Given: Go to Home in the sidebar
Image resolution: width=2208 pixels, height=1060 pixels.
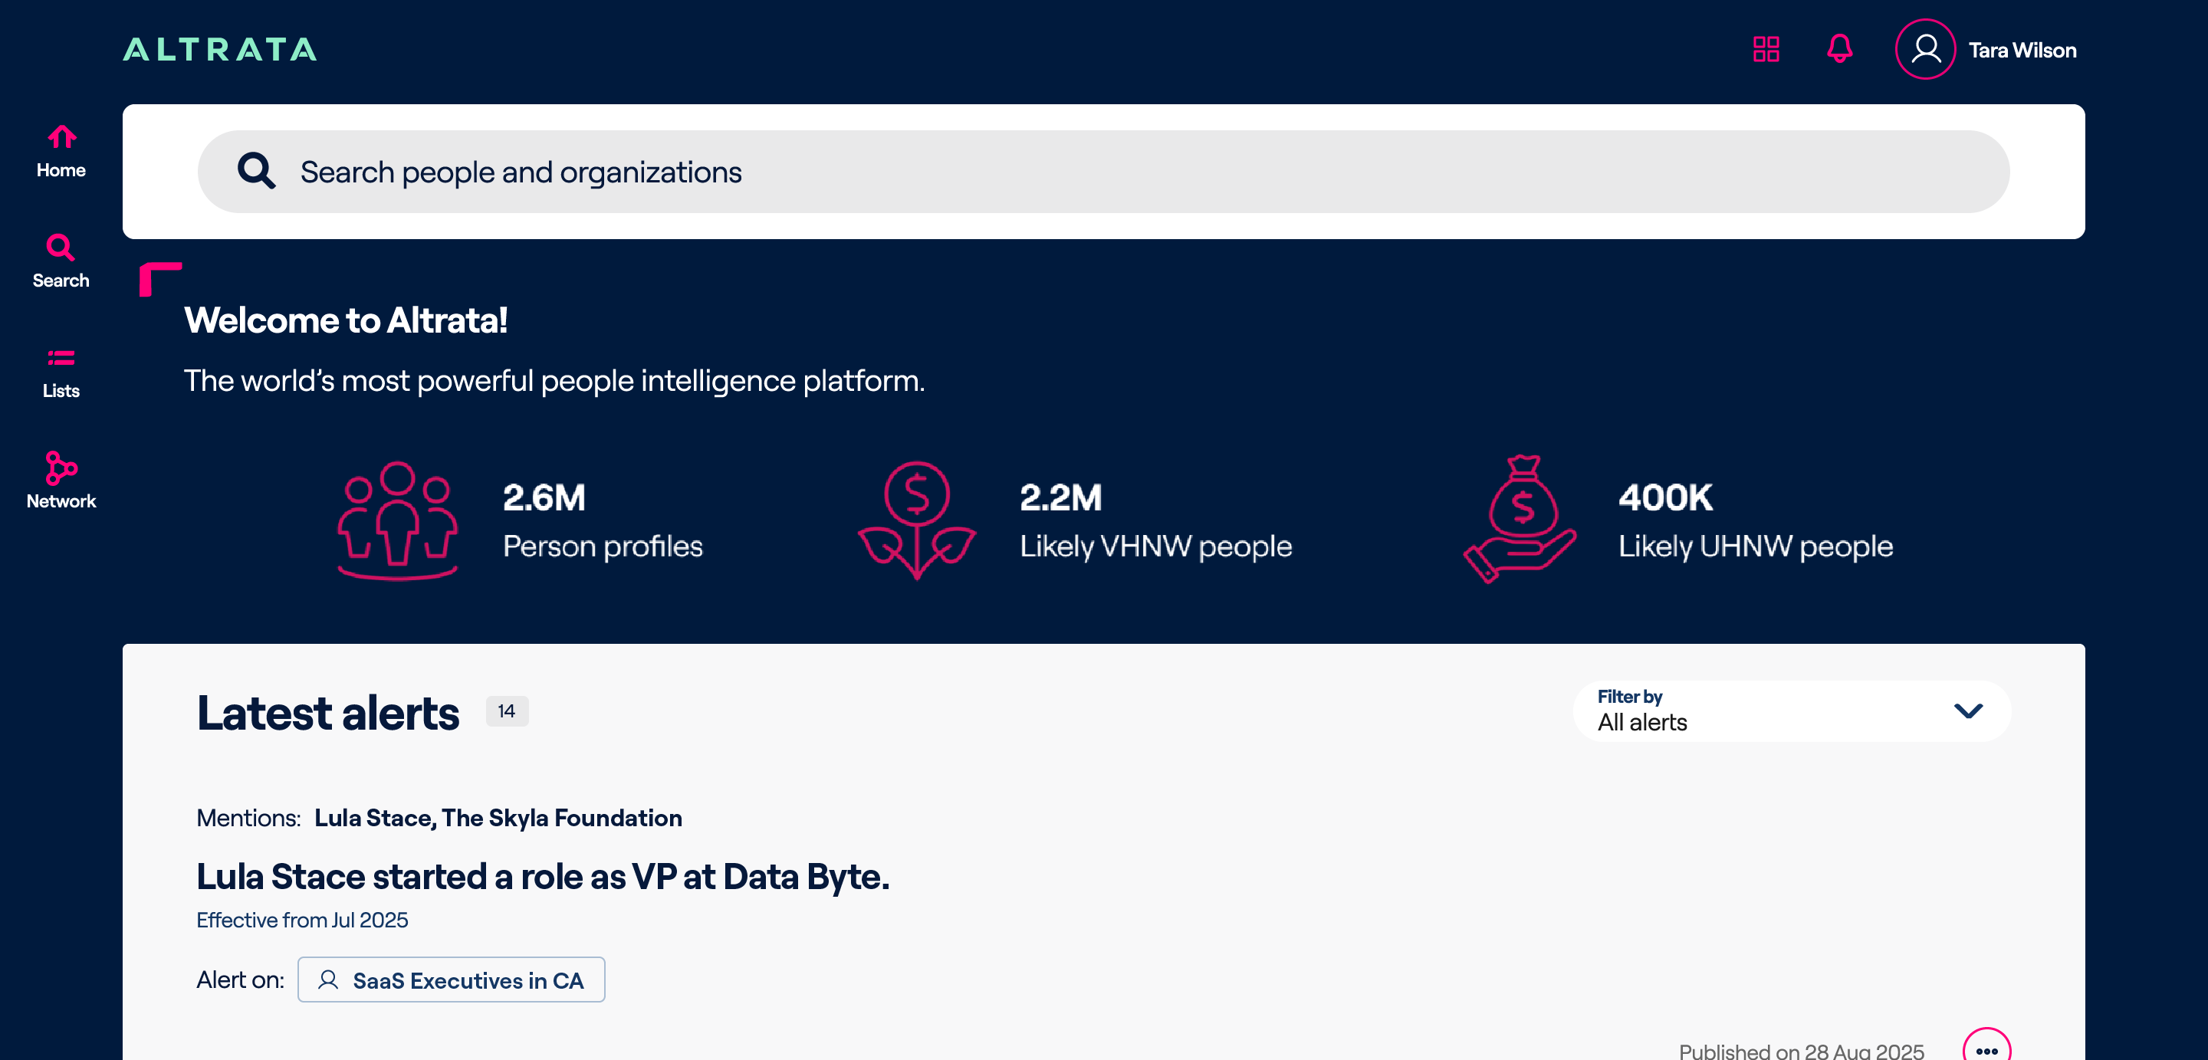Looking at the screenshot, I should click(x=61, y=152).
